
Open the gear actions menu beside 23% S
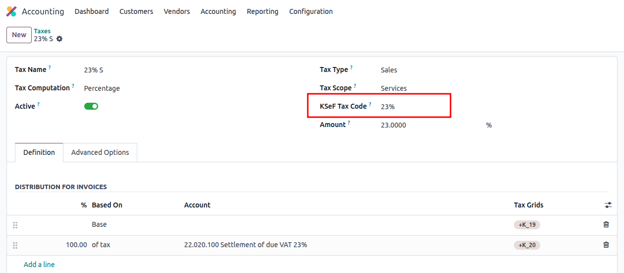59,39
